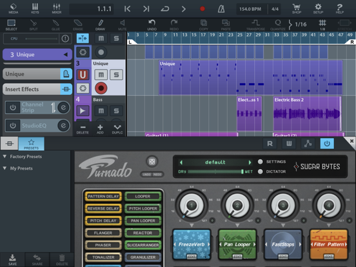356x267 pixels.
Task: Choose the Erase tool
Action: point(78,25)
